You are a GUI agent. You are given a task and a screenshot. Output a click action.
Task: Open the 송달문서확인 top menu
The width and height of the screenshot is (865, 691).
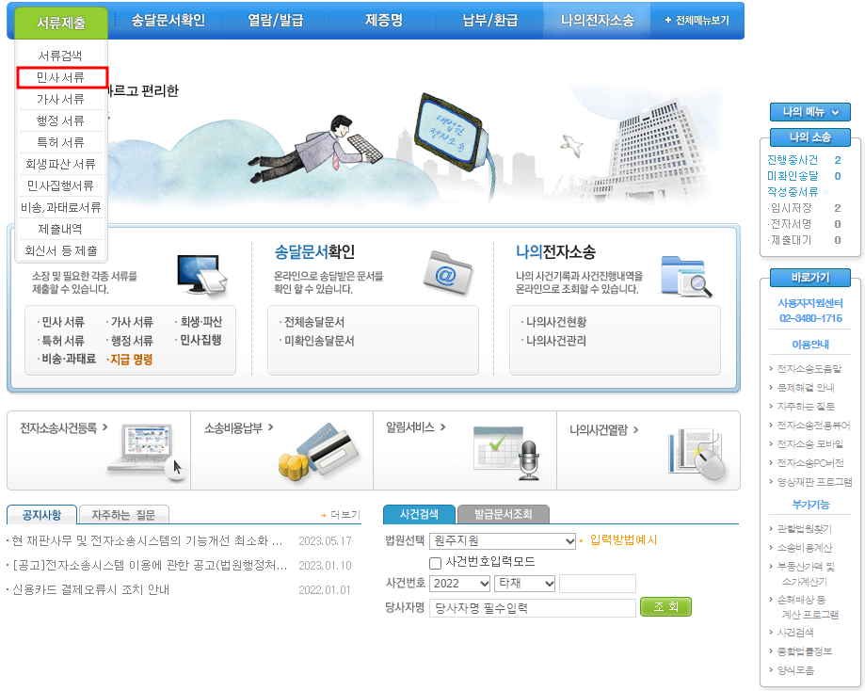point(168,21)
